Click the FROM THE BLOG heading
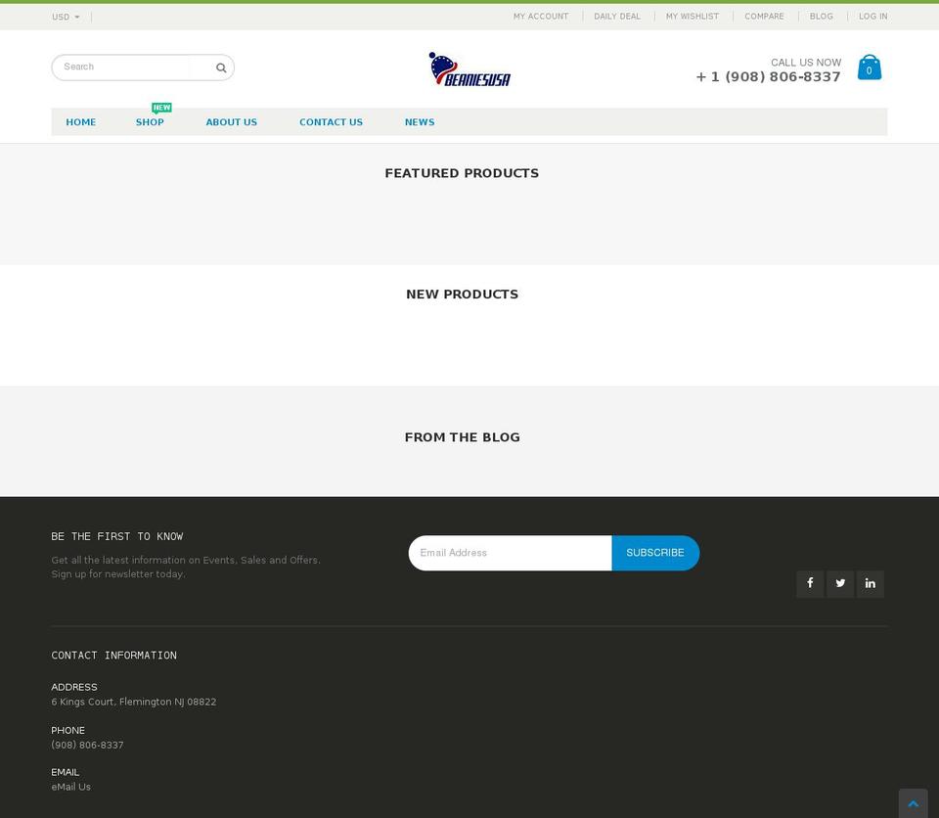Viewport: 939px width, 818px height. [462, 437]
